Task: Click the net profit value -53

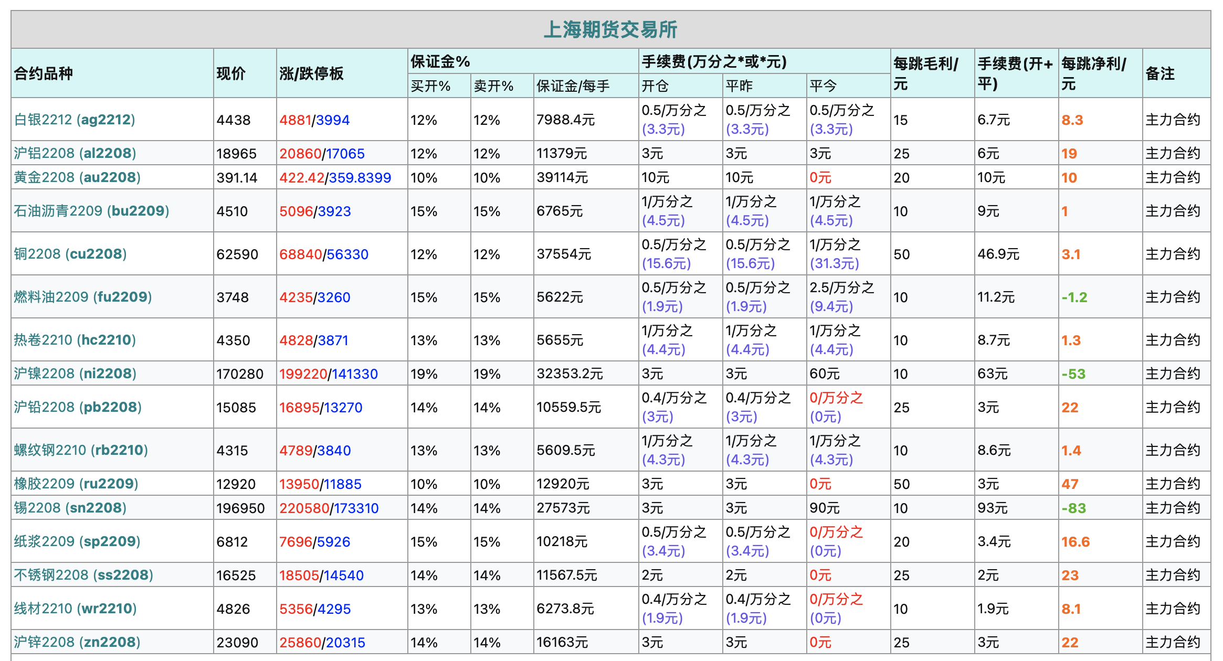Action: click(x=1073, y=374)
